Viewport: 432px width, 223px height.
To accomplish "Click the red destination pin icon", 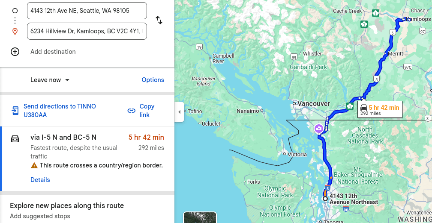I will click(x=15, y=32).
